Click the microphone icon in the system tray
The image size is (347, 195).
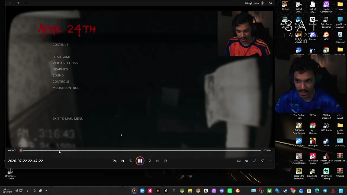tap(34, 191)
